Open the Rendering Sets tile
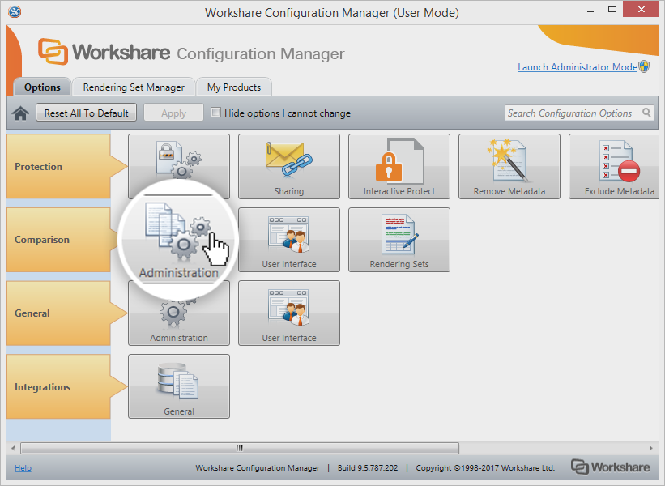Viewport: 665px width, 486px height. pyautogui.click(x=399, y=240)
